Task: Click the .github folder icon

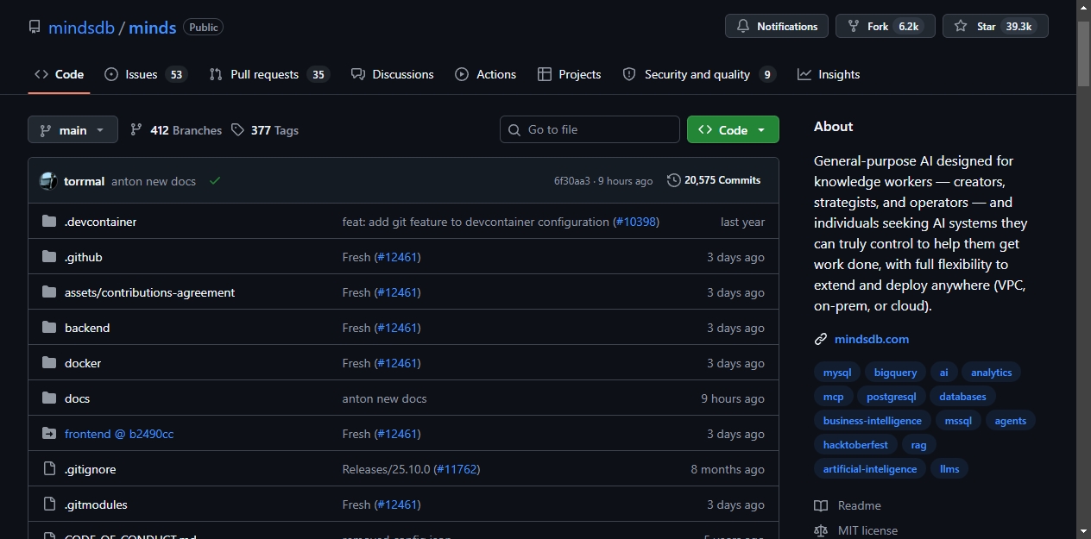Action: pyautogui.click(x=49, y=257)
